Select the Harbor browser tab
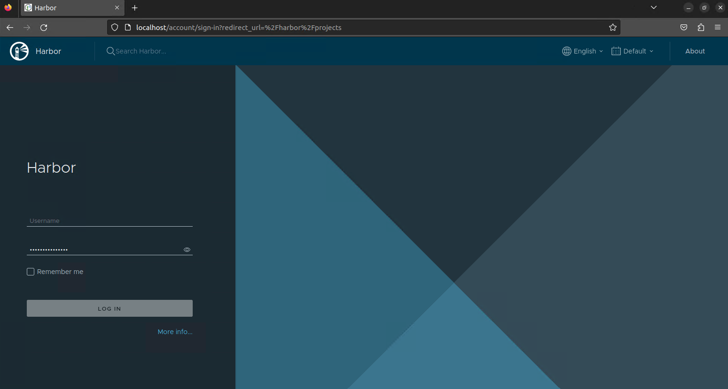This screenshot has width=728, height=389. click(72, 8)
